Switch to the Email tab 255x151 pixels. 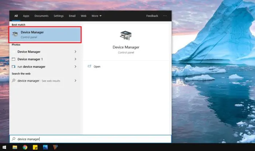[72, 16]
